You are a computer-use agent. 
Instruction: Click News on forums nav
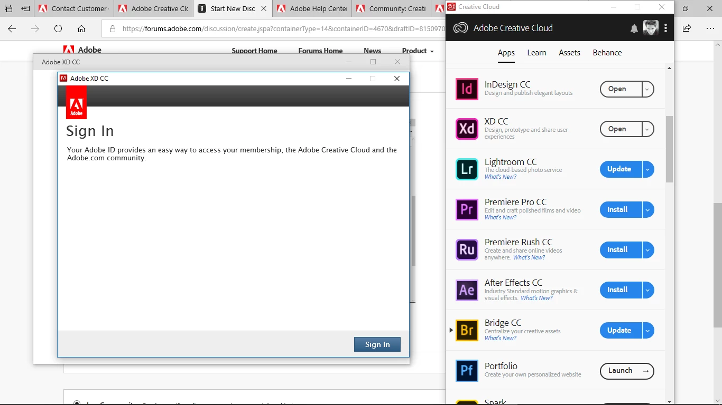tap(372, 51)
